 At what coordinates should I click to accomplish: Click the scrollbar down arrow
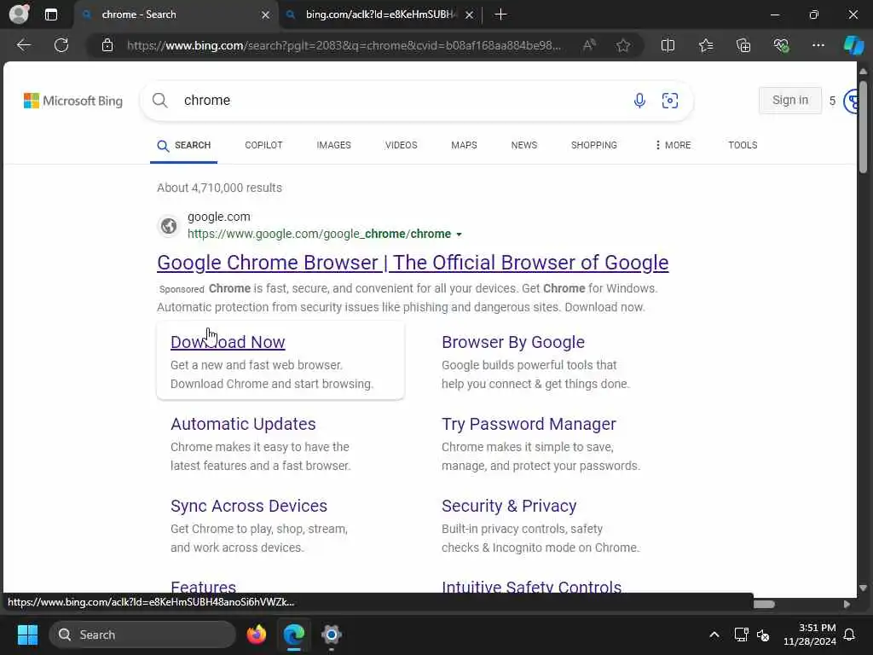tap(863, 588)
